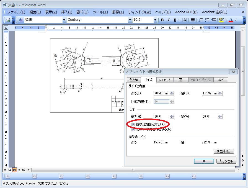This screenshot has width=248, height=188.
Task: Click the OK button
Action: pyautogui.click(x=204, y=161)
